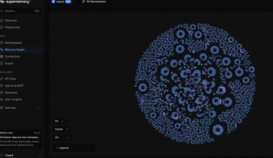Focus the Search input field

pyautogui.click(x=21, y=11)
